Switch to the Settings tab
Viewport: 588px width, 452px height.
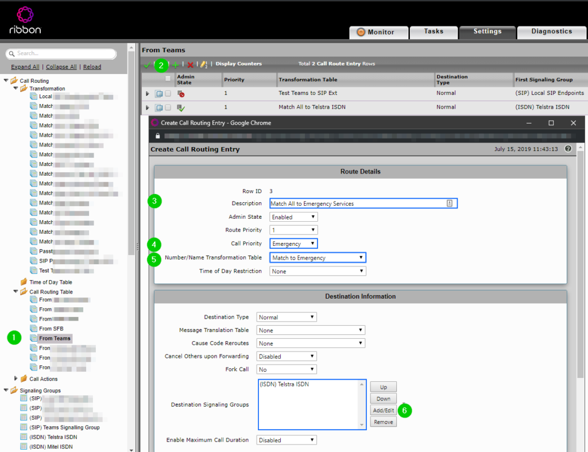coord(487,32)
